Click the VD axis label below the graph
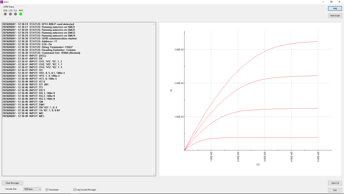Screen dimensions: 344x194 pos(258,165)
